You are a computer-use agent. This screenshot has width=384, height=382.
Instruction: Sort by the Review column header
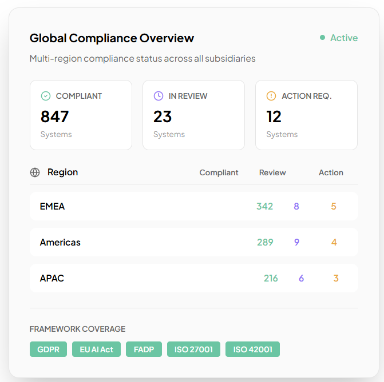tap(272, 172)
